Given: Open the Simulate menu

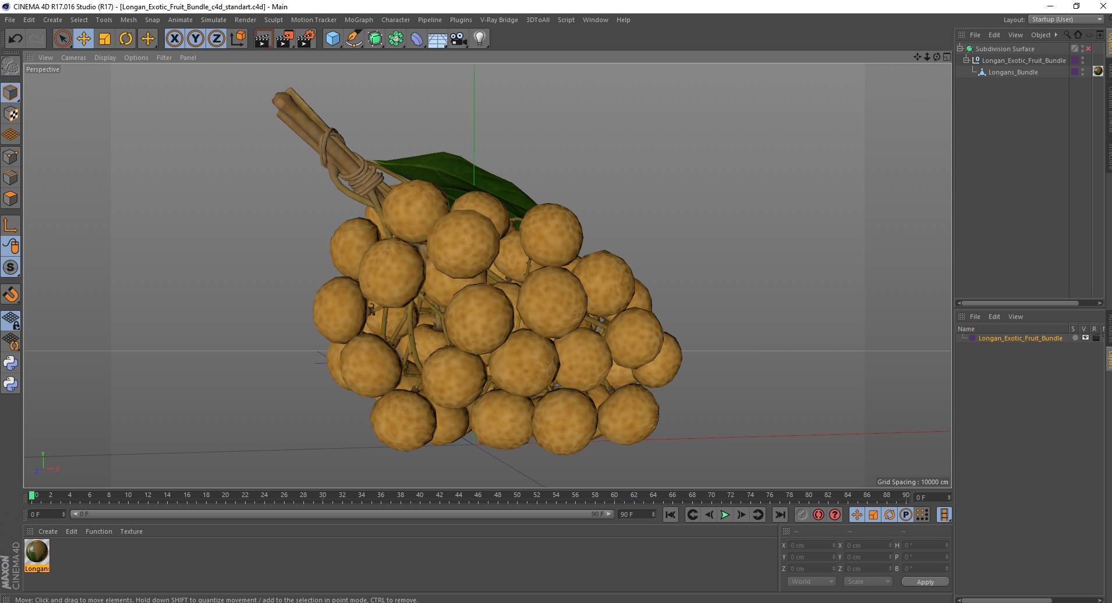Looking at the screenshot, I should (213, 20).
